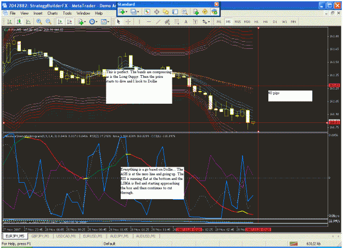Switch to the EURUSD,M1 chart tab
This screenshot has width=343, height=248.
[93, 236]
